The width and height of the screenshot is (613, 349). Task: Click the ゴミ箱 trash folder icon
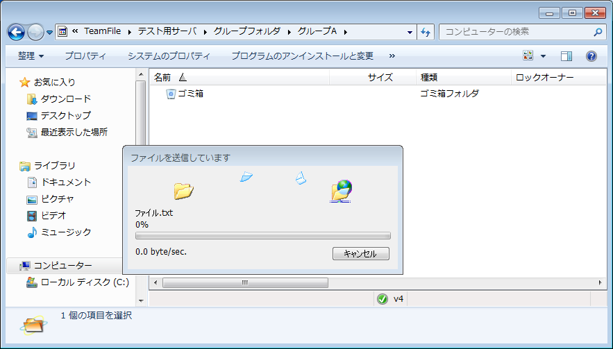click(171, 94)
